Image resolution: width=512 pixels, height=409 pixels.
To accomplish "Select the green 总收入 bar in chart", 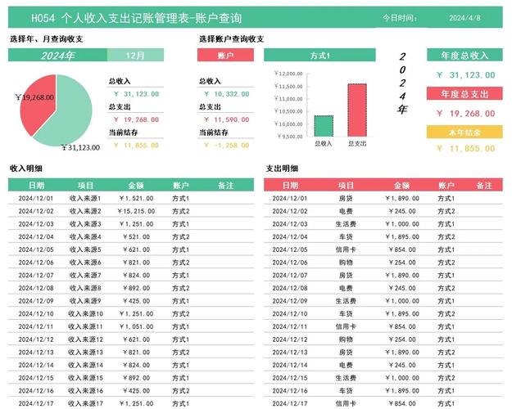I will tap(324, 126).
